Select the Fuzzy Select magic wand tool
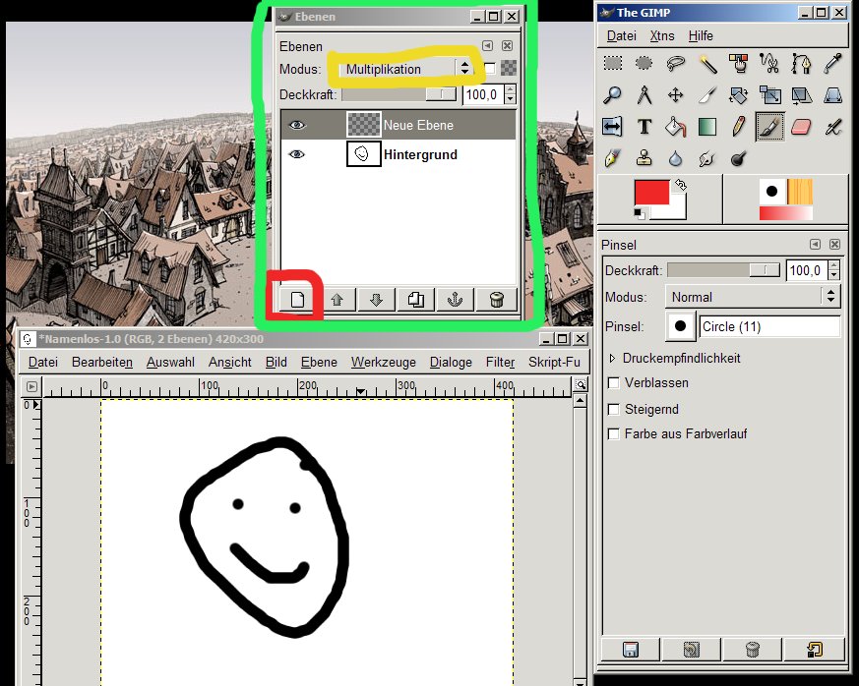This screenshot has width=859, height=686. (x=706, y=64)
